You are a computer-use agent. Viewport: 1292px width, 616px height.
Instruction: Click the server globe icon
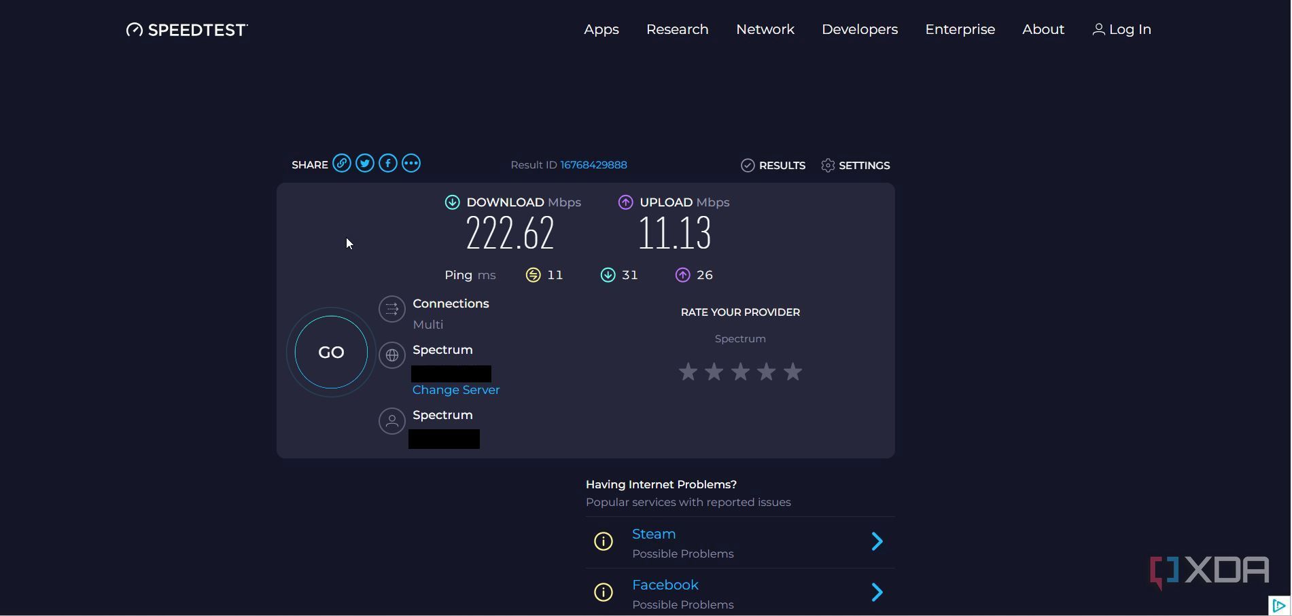[392, 355]
